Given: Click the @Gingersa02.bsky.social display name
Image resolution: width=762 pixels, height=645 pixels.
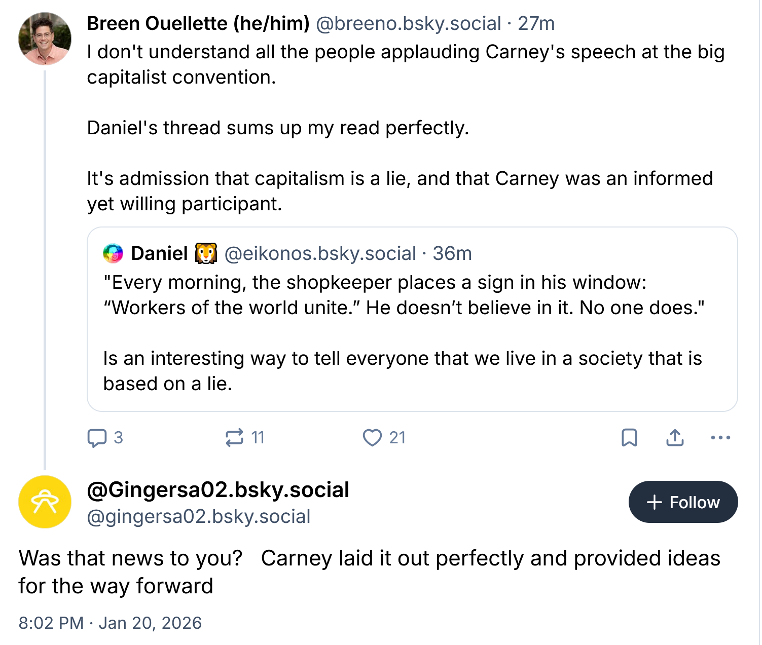Looking at the screenshot, I should 218,490.
